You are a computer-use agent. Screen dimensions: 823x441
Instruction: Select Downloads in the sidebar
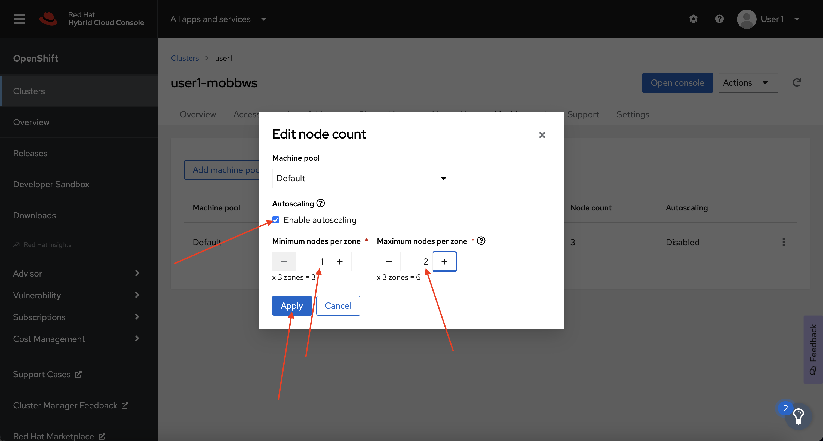click(79, 215)
